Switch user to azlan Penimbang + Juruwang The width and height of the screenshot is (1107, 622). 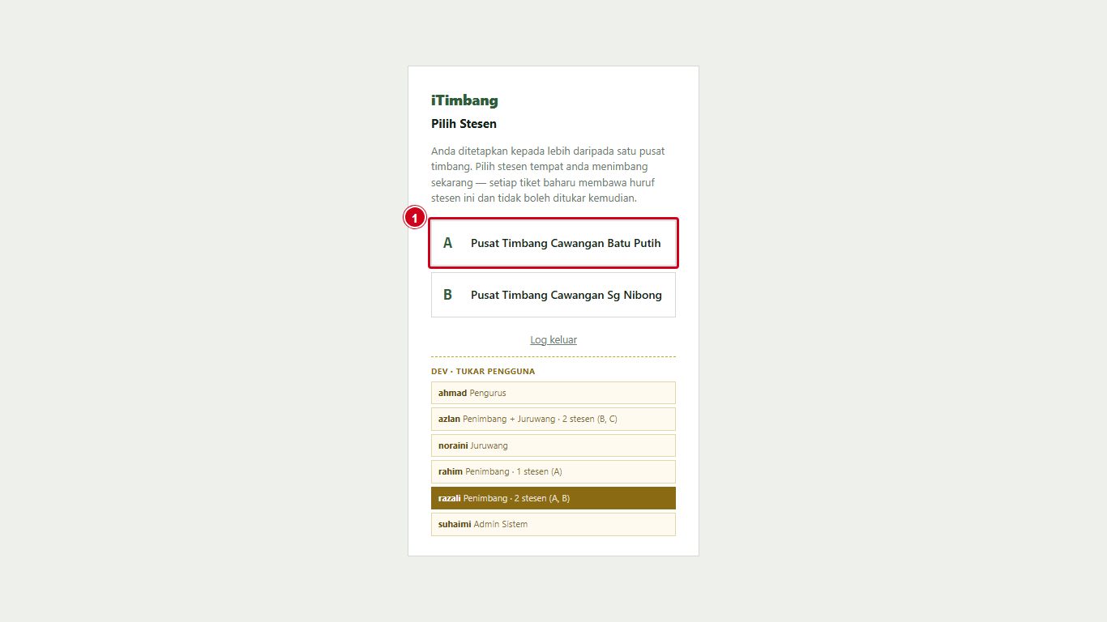(x=553, y=419)
